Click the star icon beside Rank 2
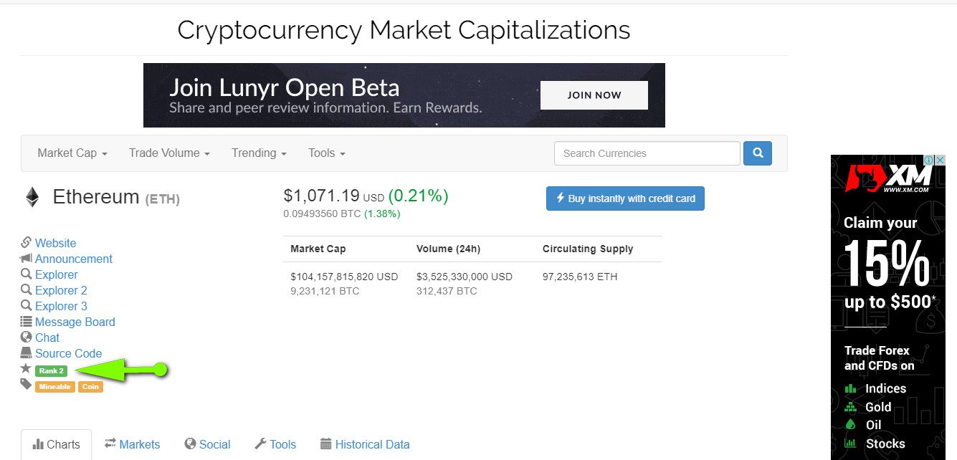Image resolution: width=957 pixels, height=460 pixels. pos(27,368)
